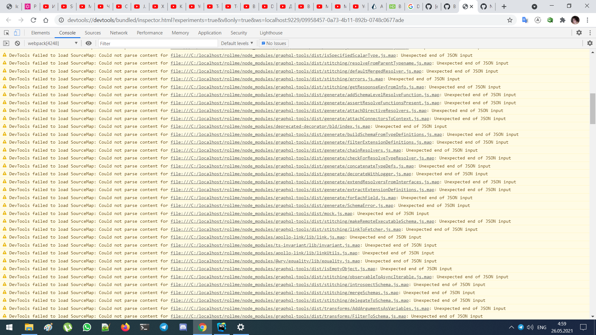Open the mergeSchemas.js.map link
596x335 pixels.
(284, 293)
